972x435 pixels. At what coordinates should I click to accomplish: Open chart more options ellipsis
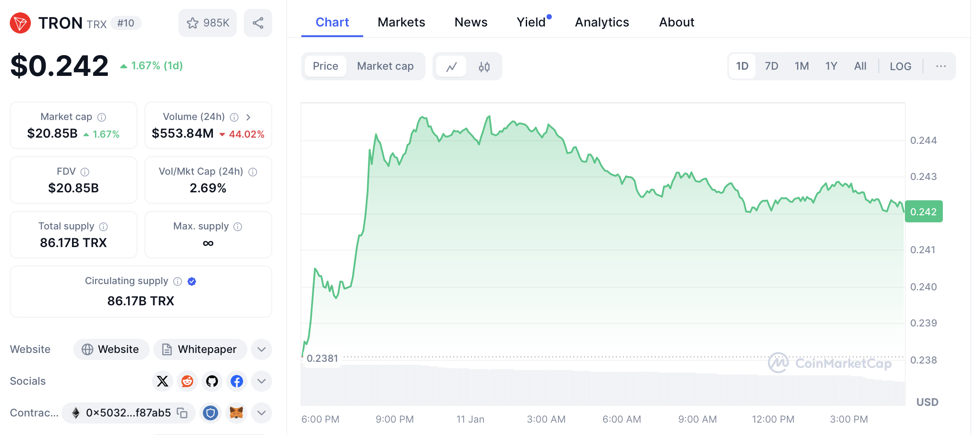pyautogui.click(x=941, y=66)
